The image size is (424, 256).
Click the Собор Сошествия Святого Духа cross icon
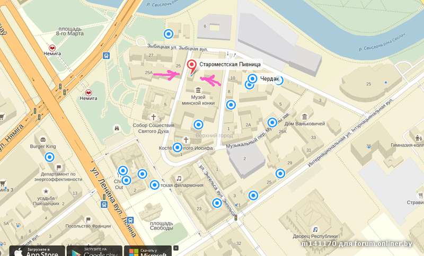[x=153, y=117]
